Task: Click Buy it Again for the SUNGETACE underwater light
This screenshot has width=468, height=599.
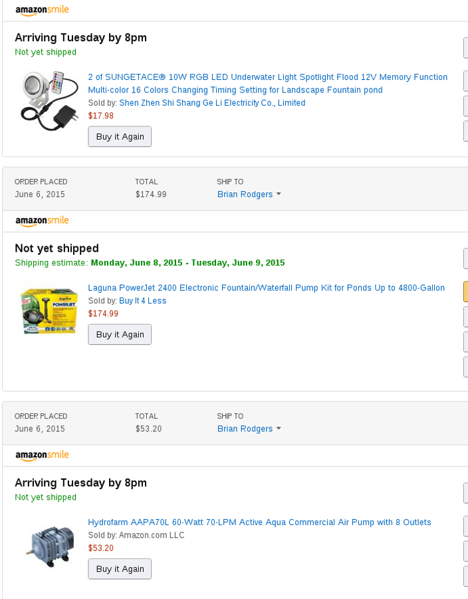Action: pyautogui.click(x=120, y=136)
